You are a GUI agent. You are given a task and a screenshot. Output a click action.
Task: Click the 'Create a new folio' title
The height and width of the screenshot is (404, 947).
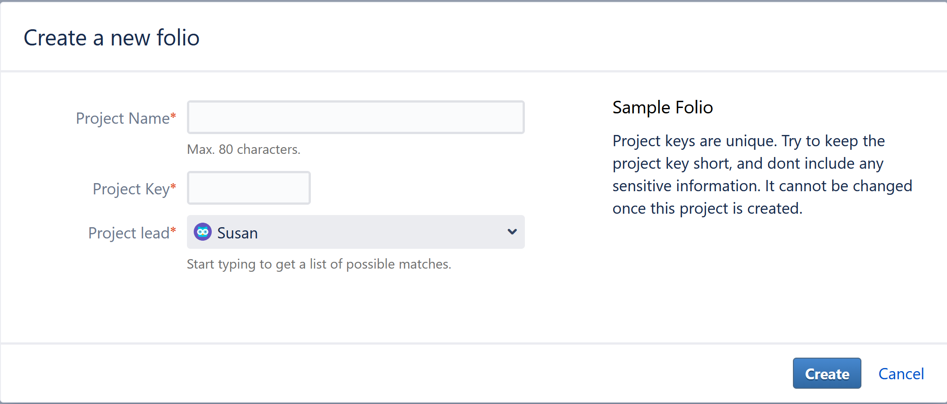[111, 38]
